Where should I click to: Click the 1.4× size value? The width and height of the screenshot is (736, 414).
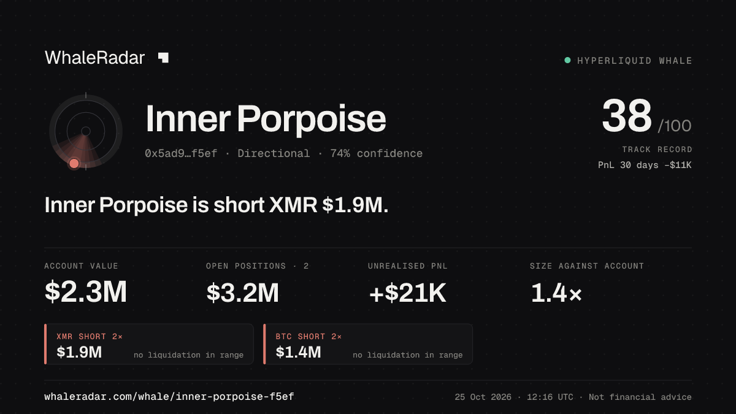[x=556, y=293]
